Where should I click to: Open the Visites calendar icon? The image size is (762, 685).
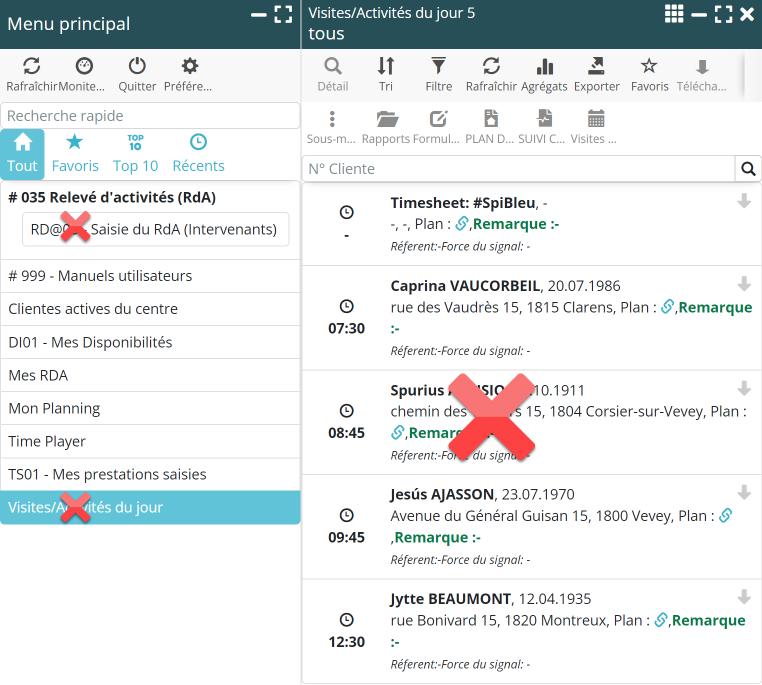(595, 119)
